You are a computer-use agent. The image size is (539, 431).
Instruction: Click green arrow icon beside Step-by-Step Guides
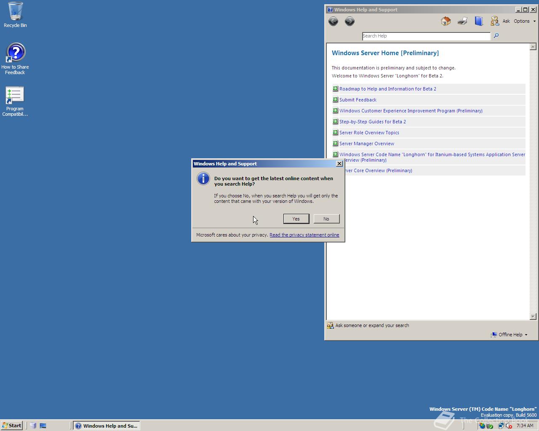coord(335,121)
